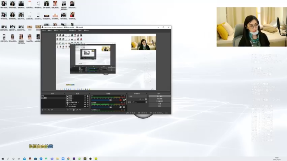
Task: Enable 工作室模式 studio mode
Action: [x=160, y=101]
